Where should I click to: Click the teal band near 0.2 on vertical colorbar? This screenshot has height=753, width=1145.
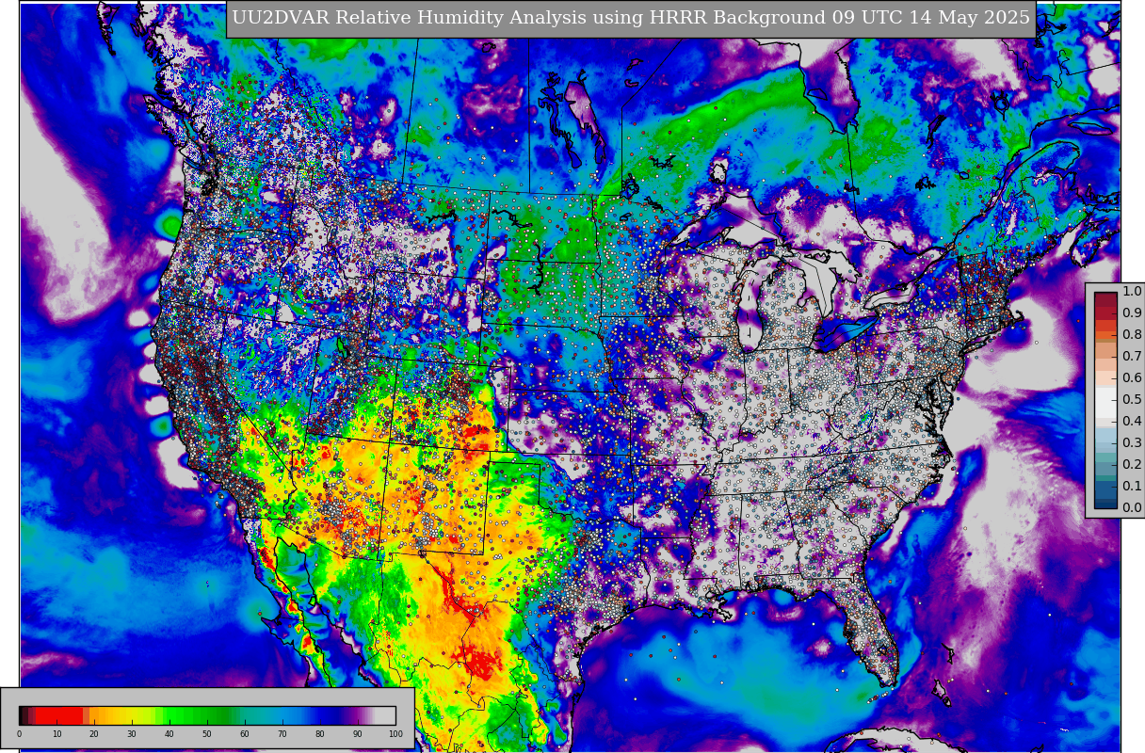tap(1105, 458)
